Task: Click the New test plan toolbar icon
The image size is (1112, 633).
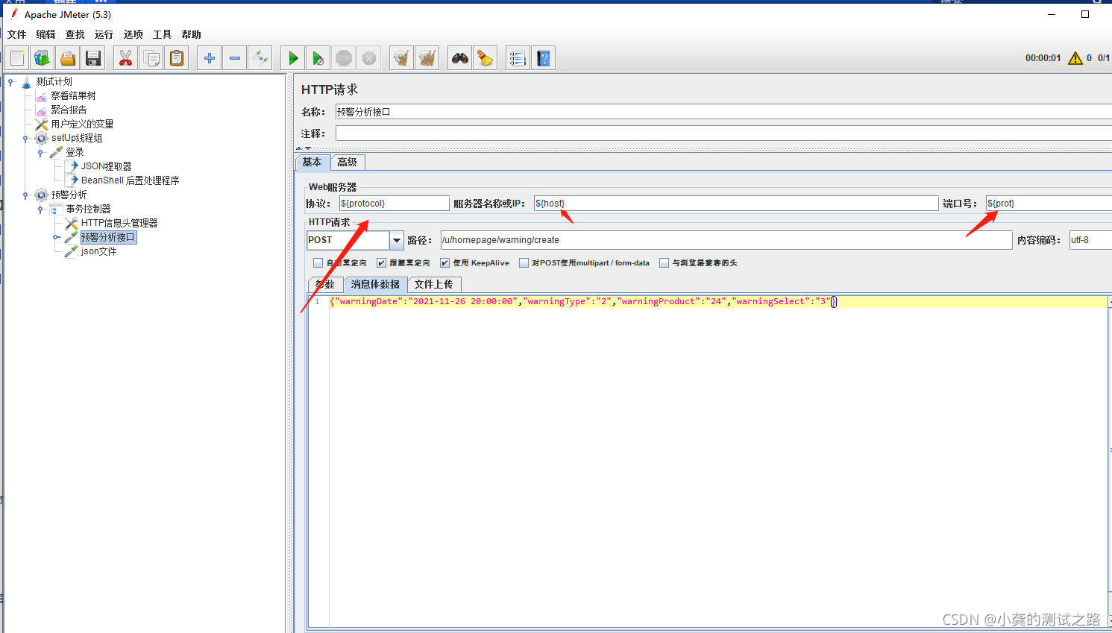Action: tap(18, 58)
